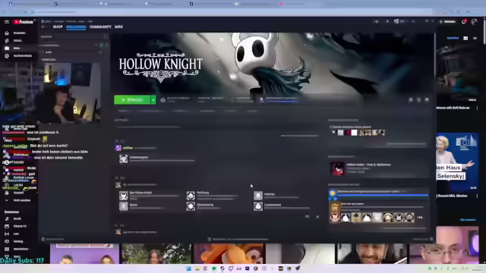Click YouTube Erstellen create button
Image resolution: width=486 pixels, height=273 pixels.
pos(447,22)
